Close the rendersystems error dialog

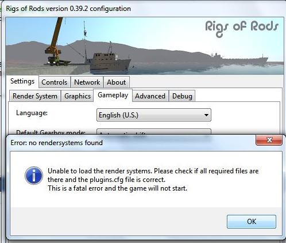coord(269,140)
